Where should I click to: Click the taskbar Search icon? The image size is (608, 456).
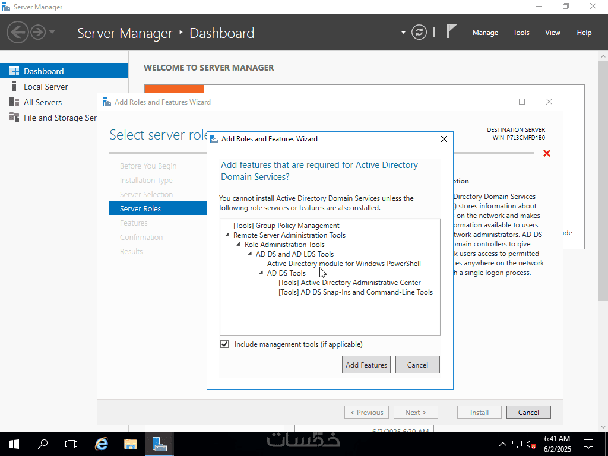coord(43,444)
